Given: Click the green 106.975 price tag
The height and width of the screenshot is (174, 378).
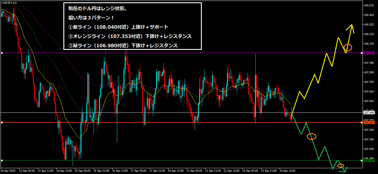Looking at the screenshot, I should [369, 160].
